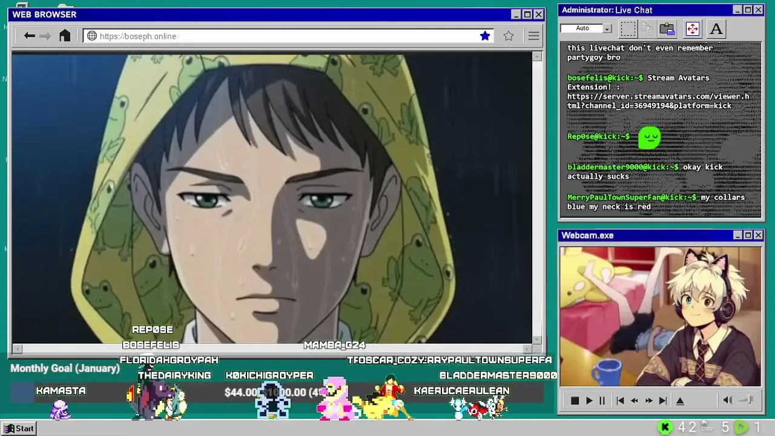Click the filled blue bookmark star
Image resolution: width=775 pixels, height=436 pixels.
pos(485,36)
